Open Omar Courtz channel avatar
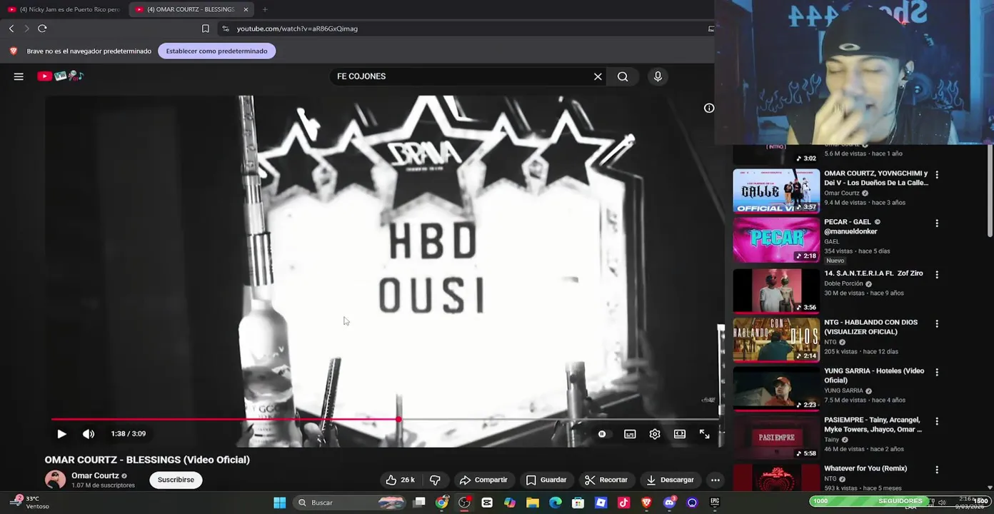This screenshot has width=994, height=514. point(55,480)
